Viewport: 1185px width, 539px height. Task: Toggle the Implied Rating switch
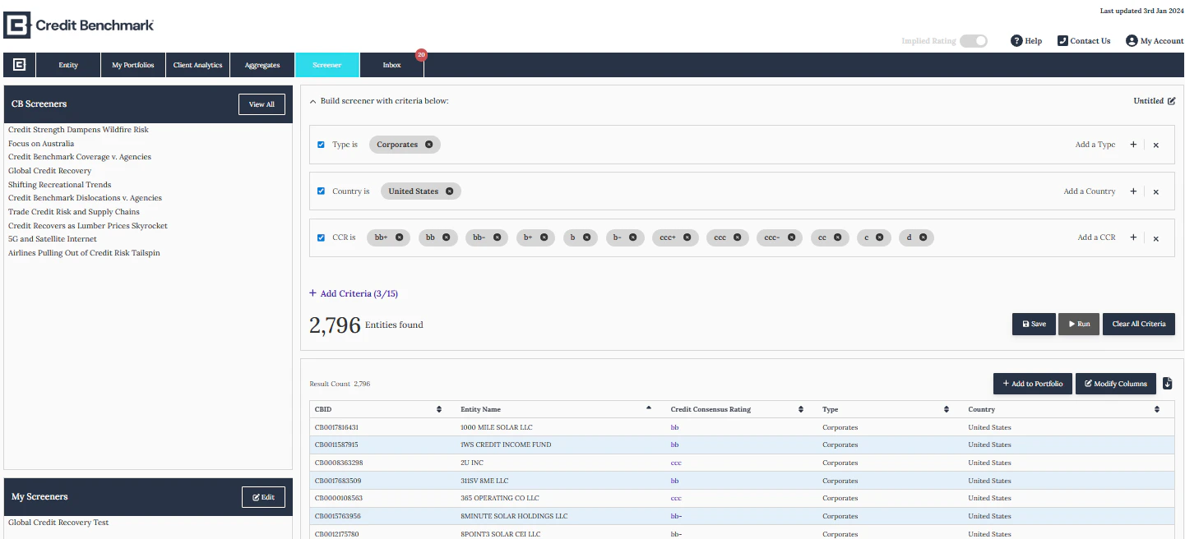click(x=974, y=41)
